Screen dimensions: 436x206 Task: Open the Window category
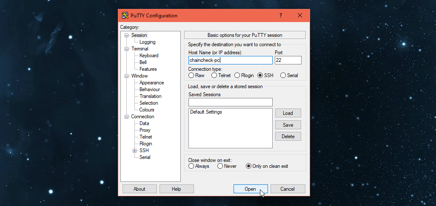[140, 76]
